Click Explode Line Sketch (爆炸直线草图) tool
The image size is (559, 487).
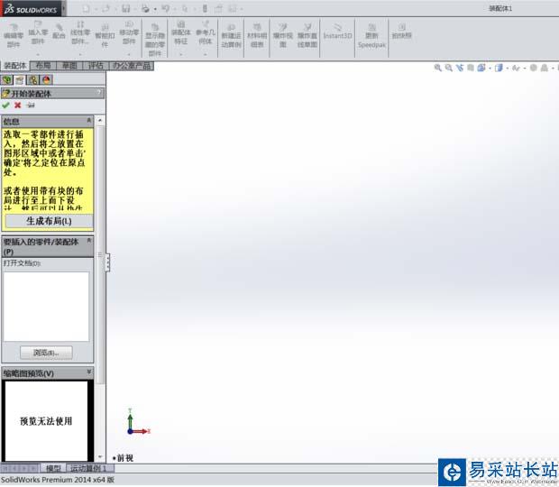(x=307, y=36)
